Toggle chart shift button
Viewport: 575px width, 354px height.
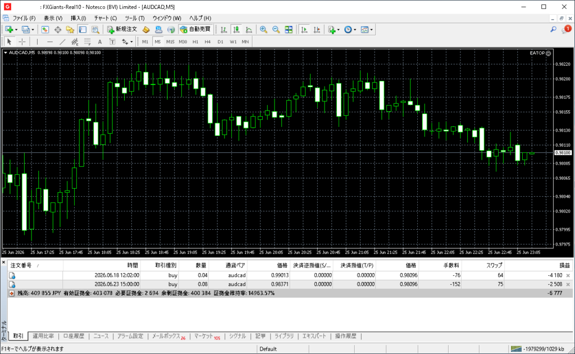coord(317,30)
